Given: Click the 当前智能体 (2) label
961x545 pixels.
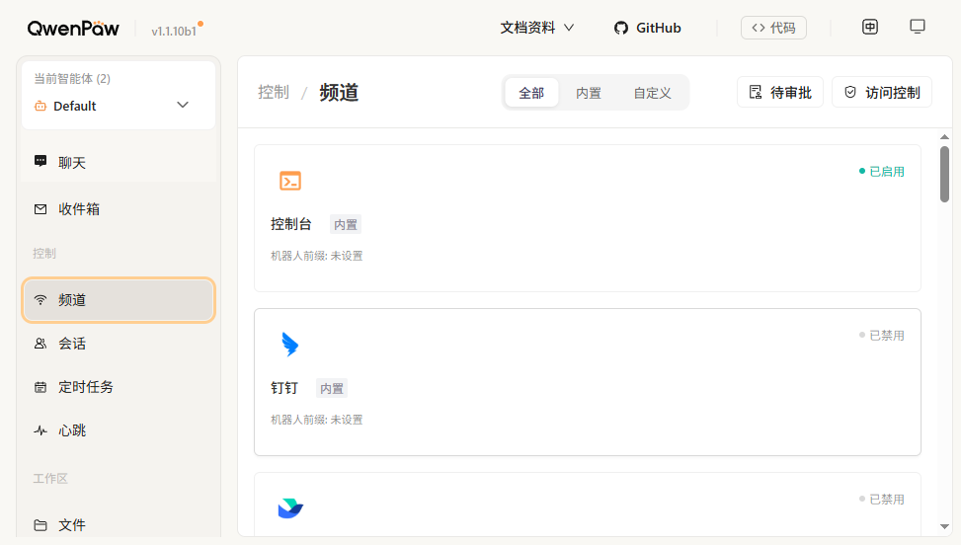Looking at the screenshot, I should 72,78.
